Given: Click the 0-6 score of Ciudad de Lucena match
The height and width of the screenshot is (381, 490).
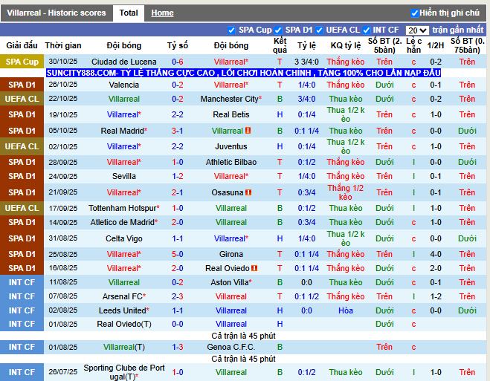Looking at the screenshot, I should 178,62.
